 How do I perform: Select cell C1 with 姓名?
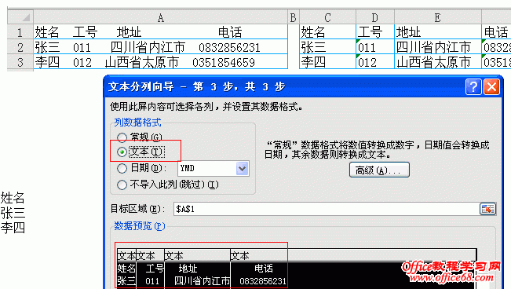327,32
